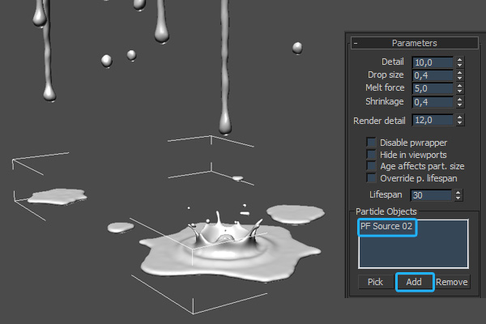
Task: Click Remove to delete particle object
Action: (x=452, y=282)
